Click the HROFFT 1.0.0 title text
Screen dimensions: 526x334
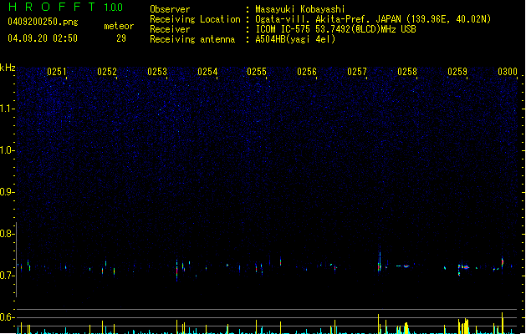point(65,7)
